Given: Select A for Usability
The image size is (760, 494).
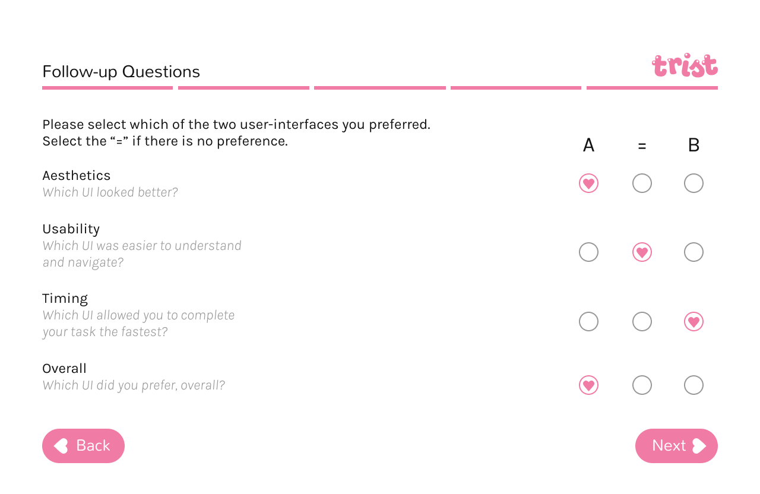Looking at the screenshot, I should (x=588, y=252).
